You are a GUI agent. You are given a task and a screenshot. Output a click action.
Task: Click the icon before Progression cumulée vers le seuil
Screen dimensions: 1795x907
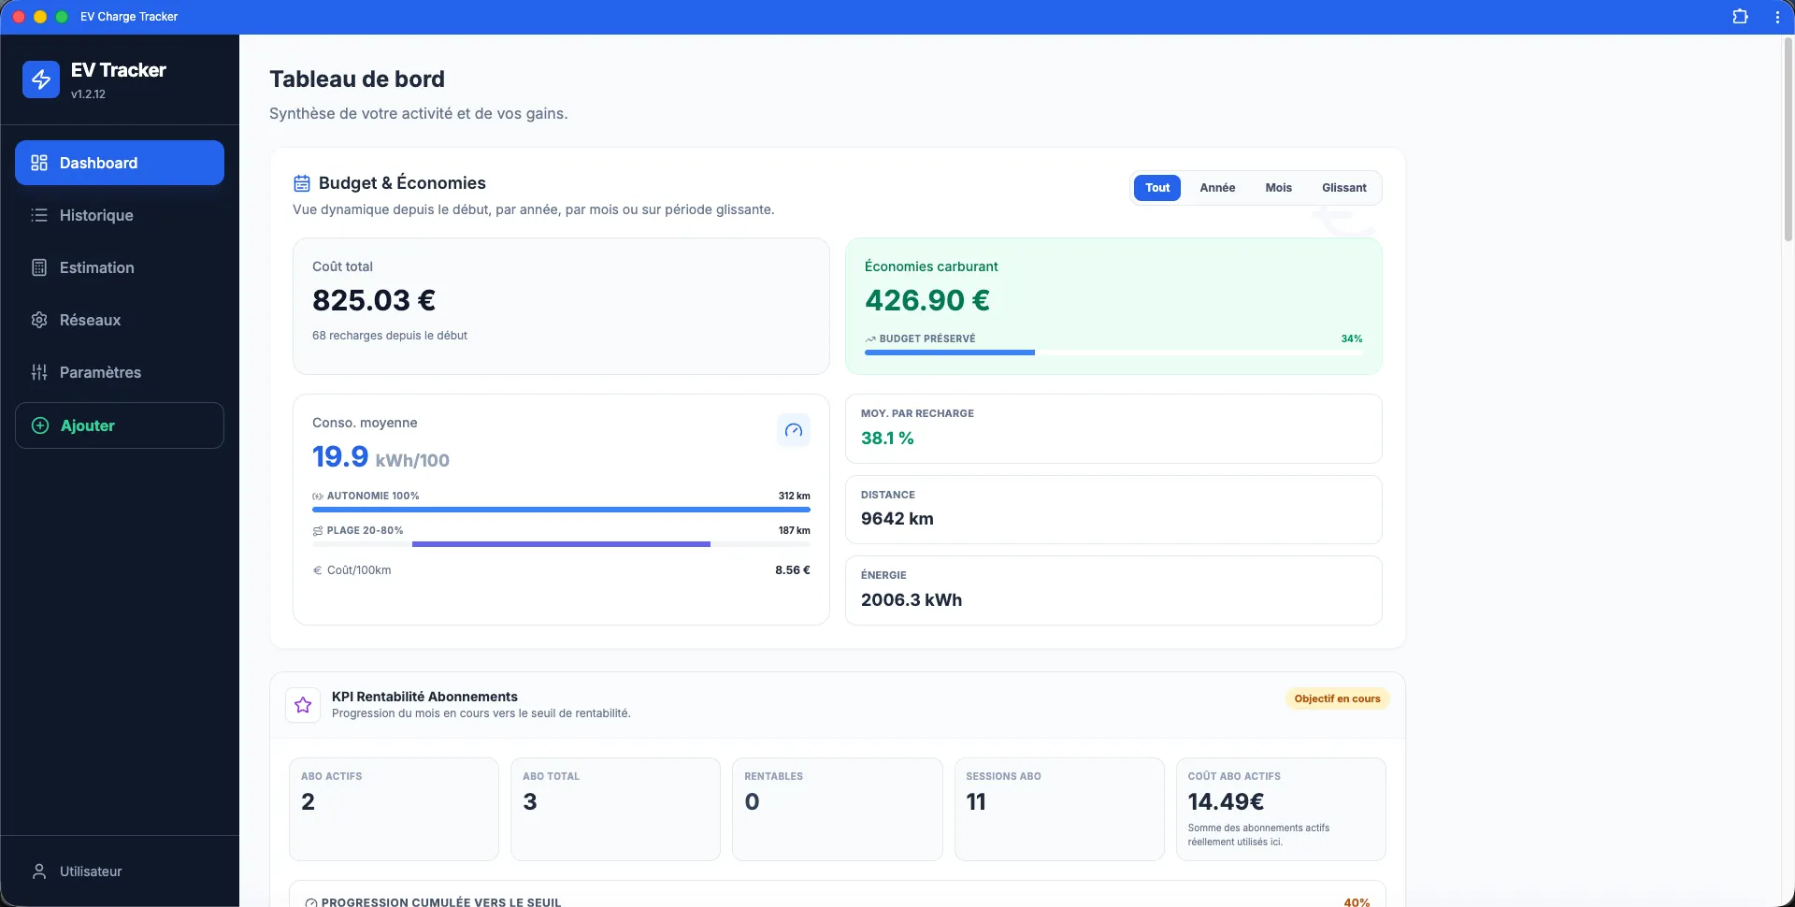click(x=311, y=902)
